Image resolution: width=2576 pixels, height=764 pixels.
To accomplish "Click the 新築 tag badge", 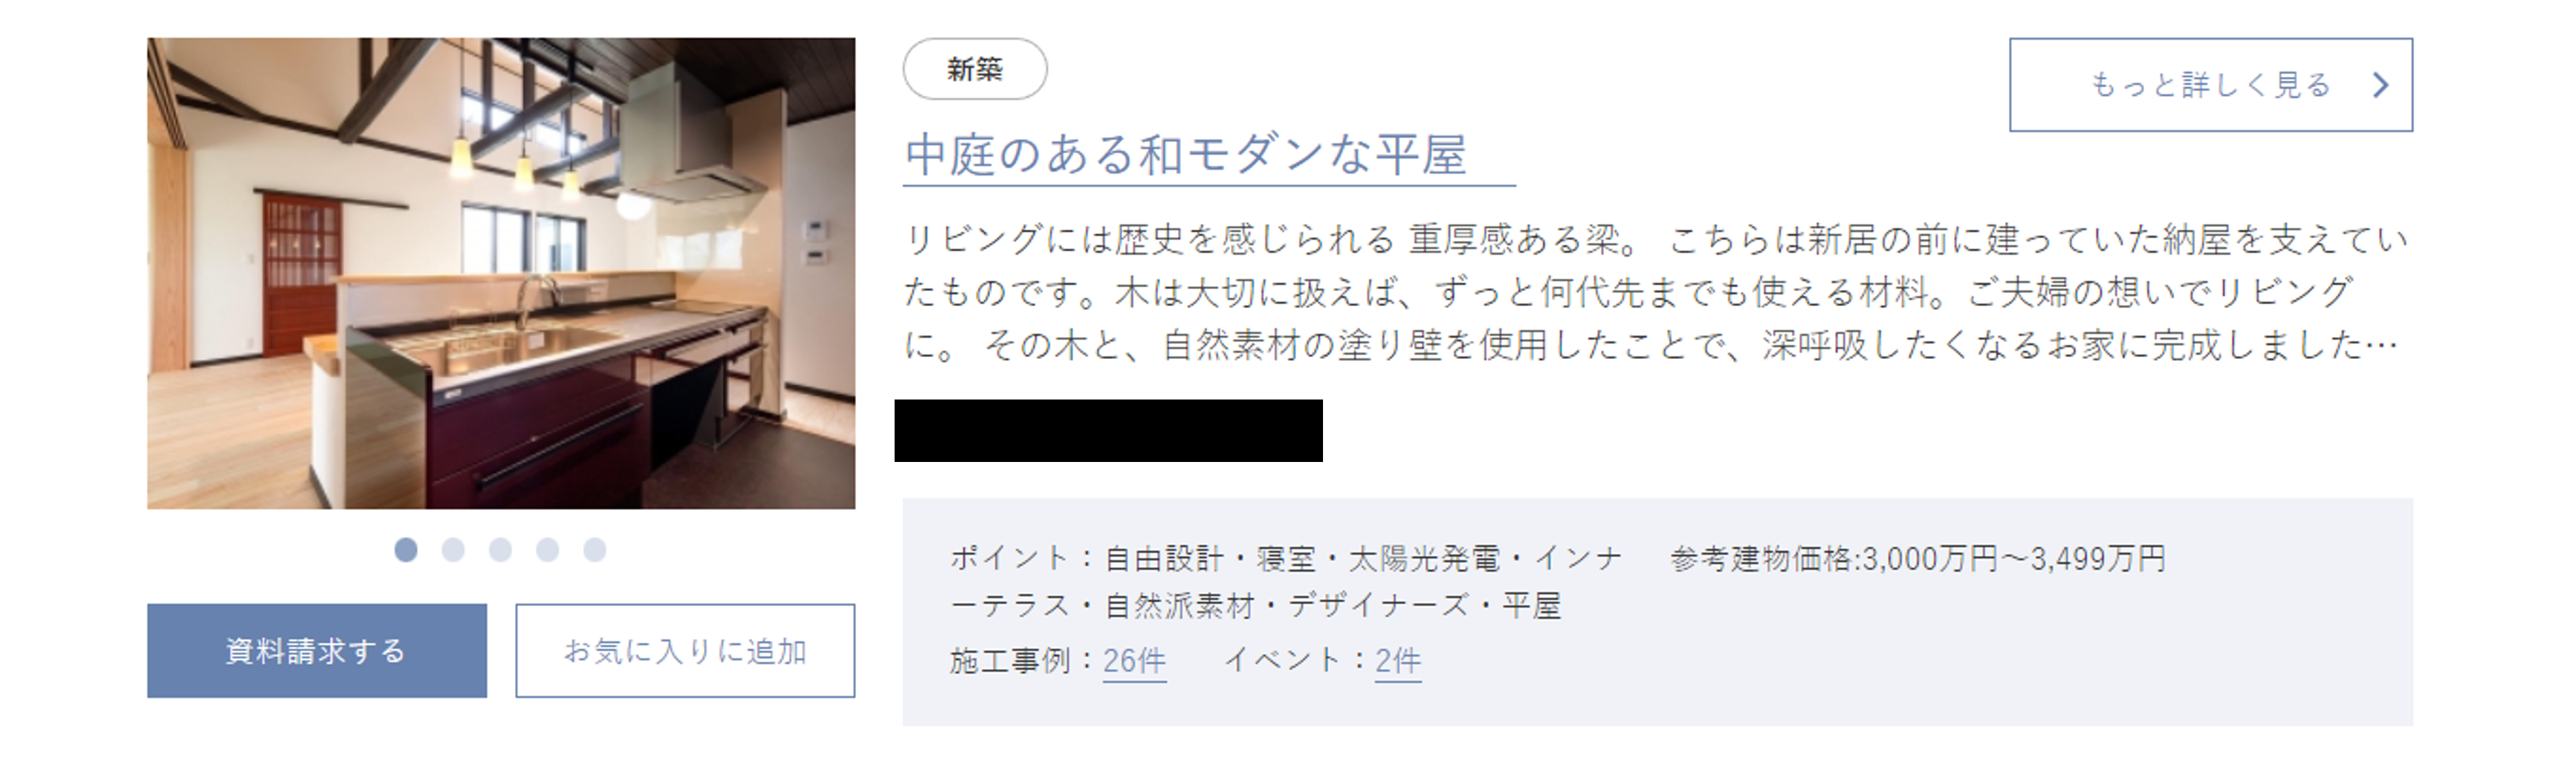I will coord(975,69).
